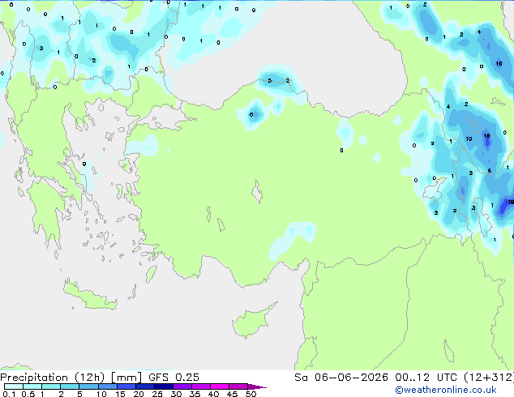
Task: Click the '18' precipitation value on the map
Action: (x=486, y=135)
